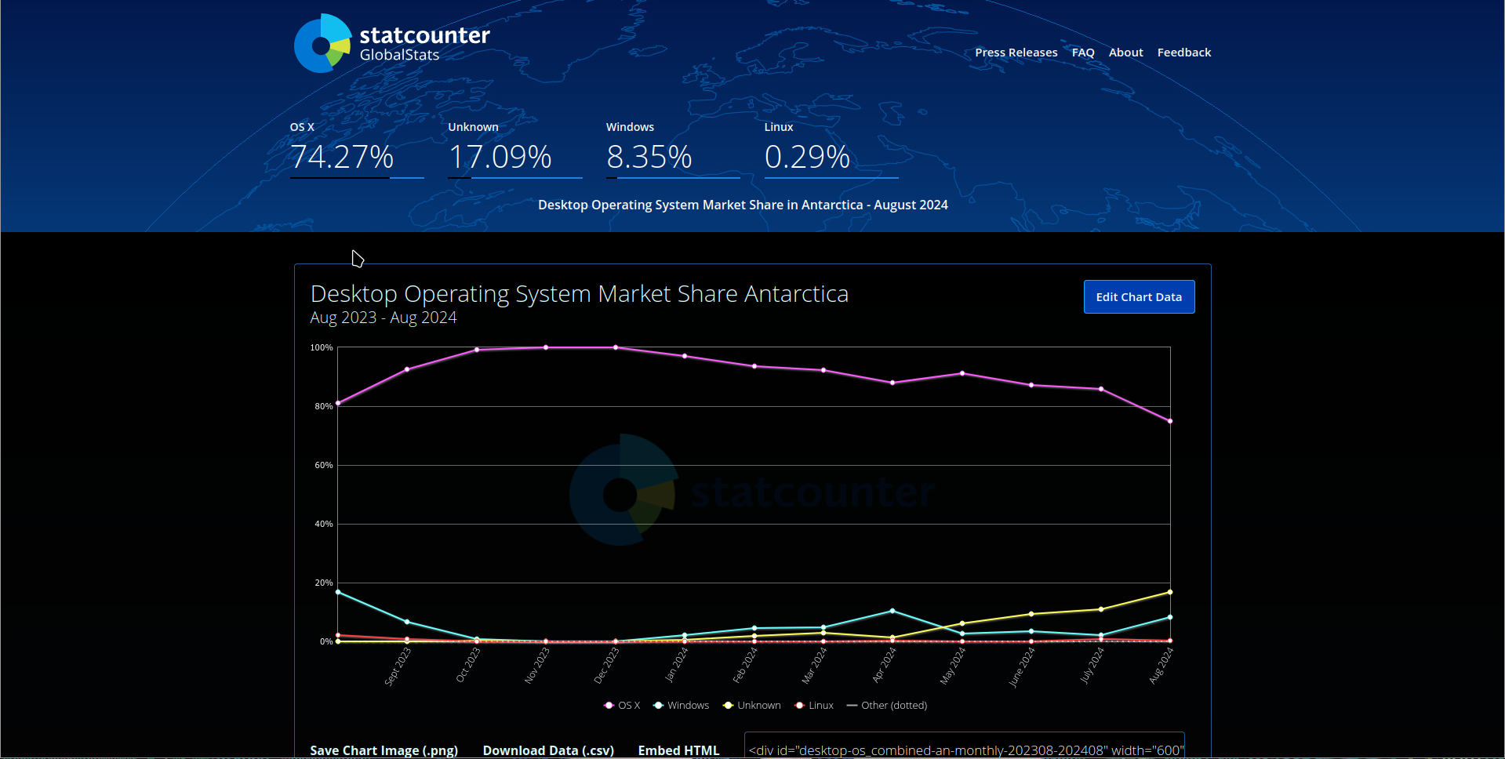This screenshot has height=759, width=1505.
Task: Click the statcounter GlobalStats logo icon
Action: point(322,44)
